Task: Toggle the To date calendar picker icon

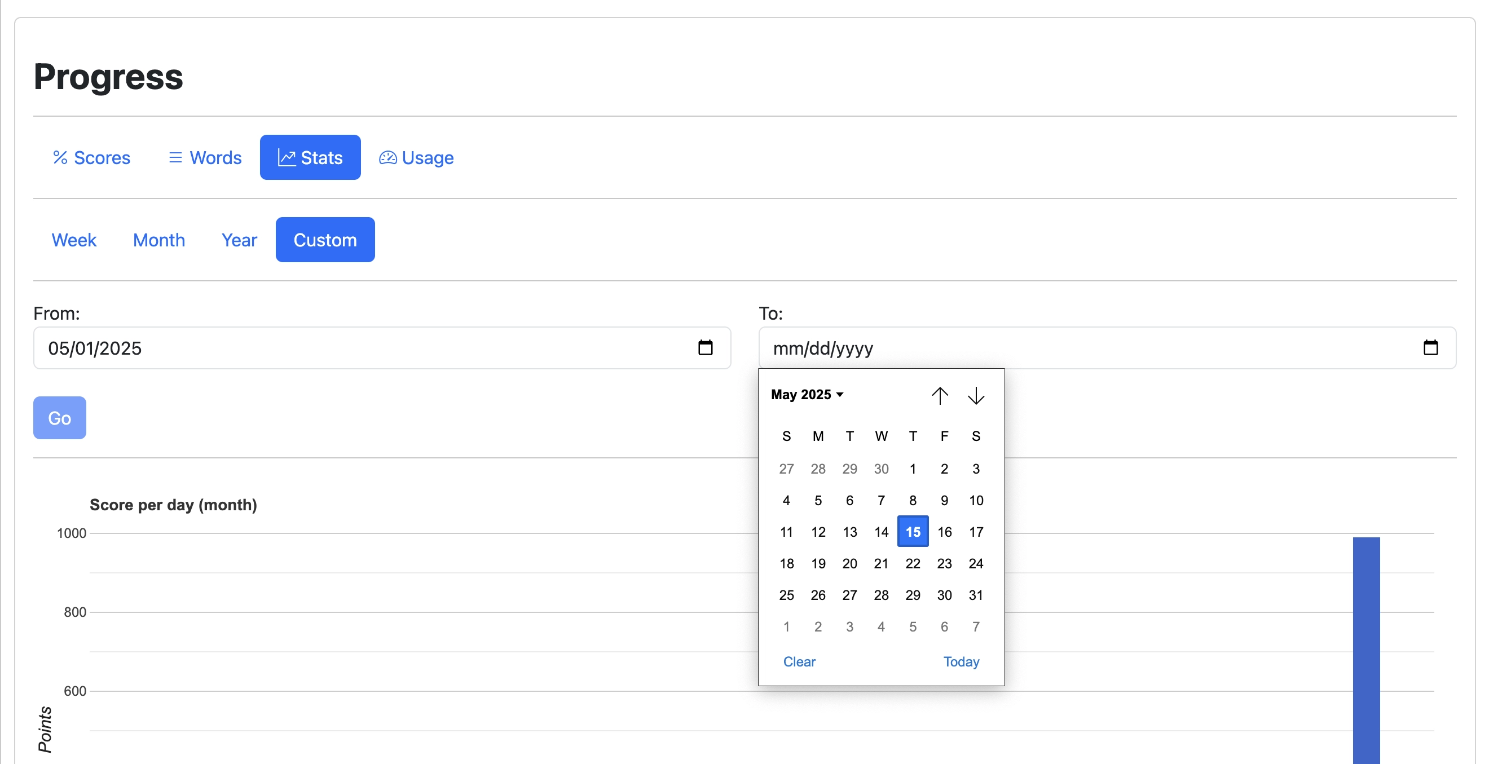Action: pyautogui.click(x=1430, y=348)
